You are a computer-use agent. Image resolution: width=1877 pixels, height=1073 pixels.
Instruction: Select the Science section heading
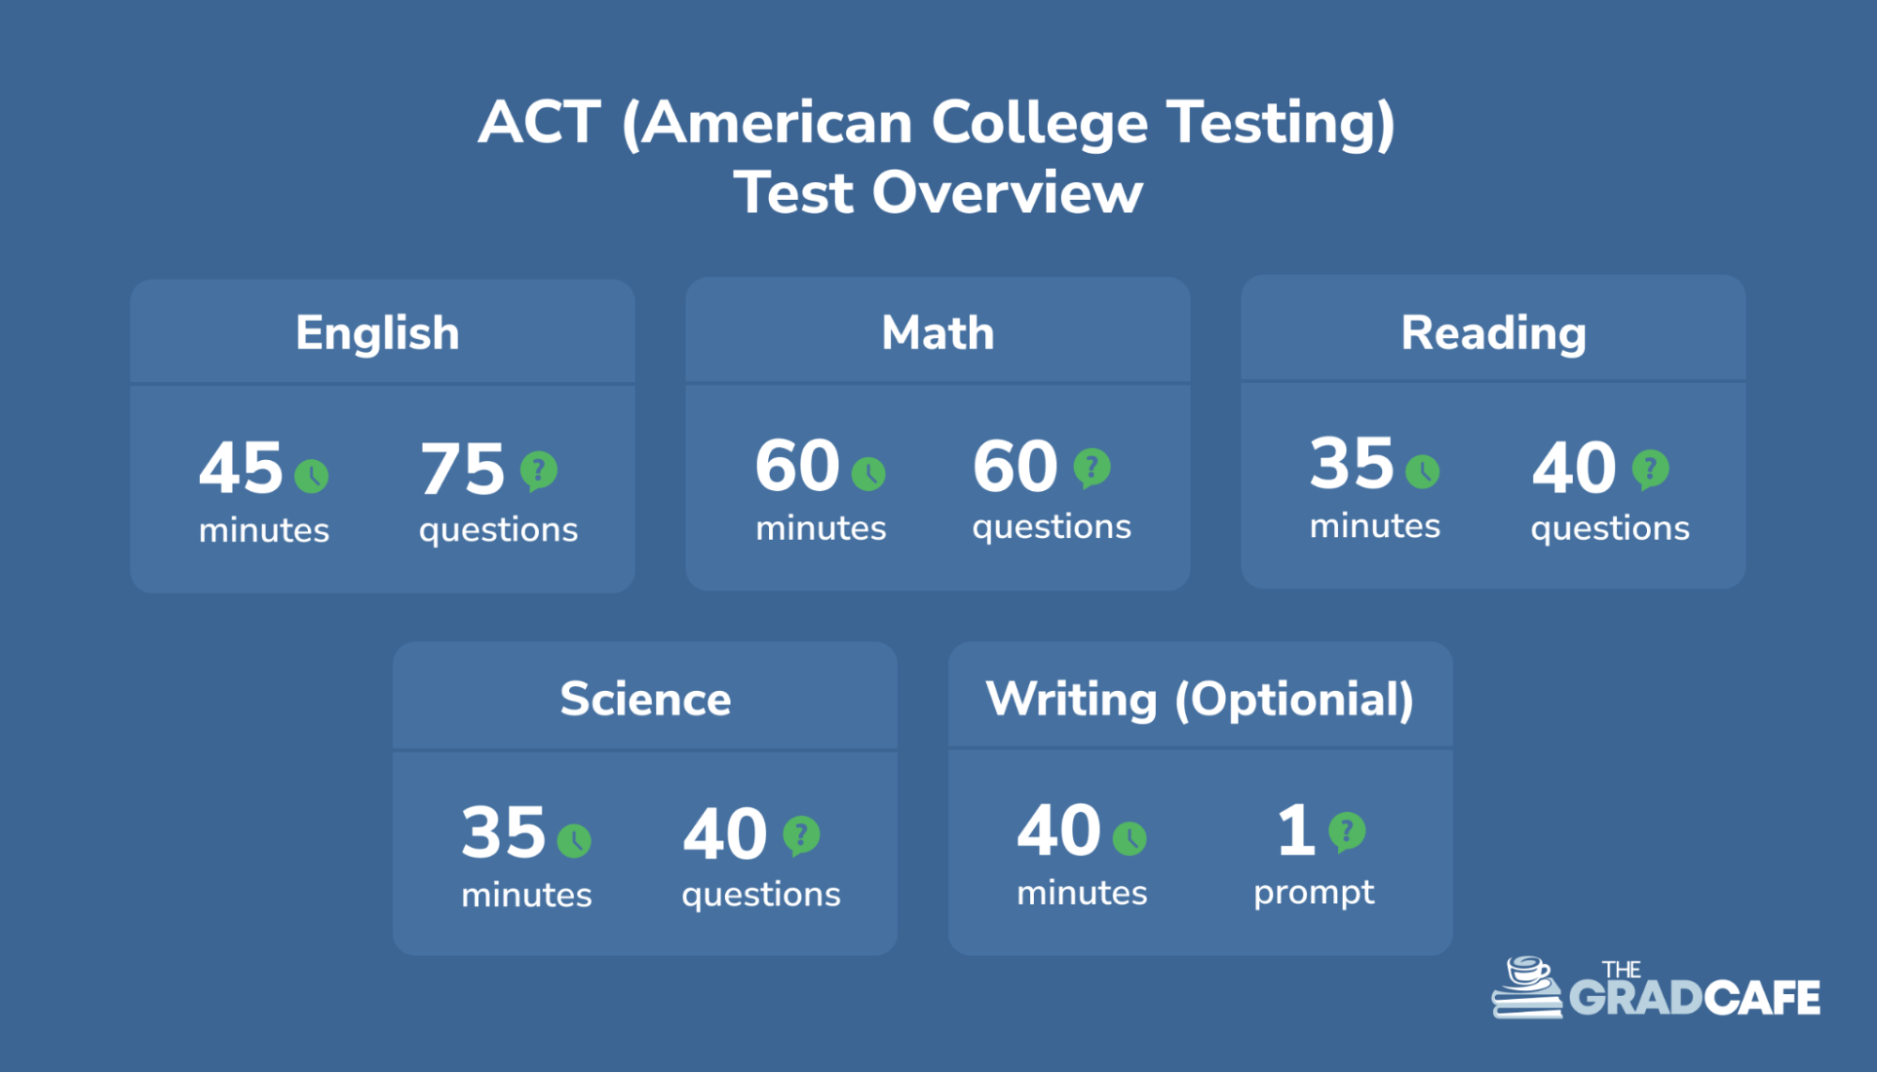[x=645, y=699]
